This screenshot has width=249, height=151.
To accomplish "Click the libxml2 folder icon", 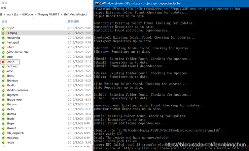I will (x=3, y=128).
